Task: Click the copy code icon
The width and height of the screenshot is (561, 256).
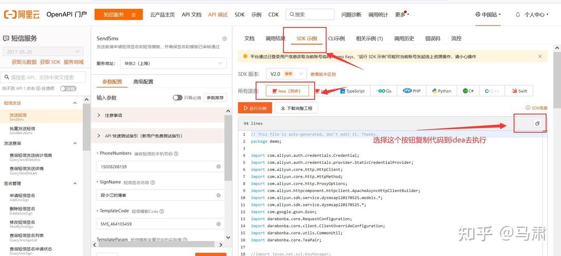Action: [x=537, y=123]
